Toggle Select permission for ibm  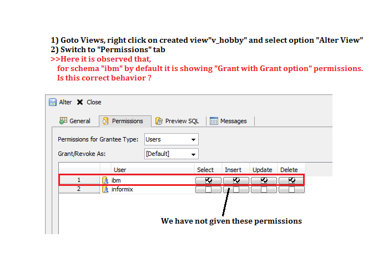pos(208,180)
